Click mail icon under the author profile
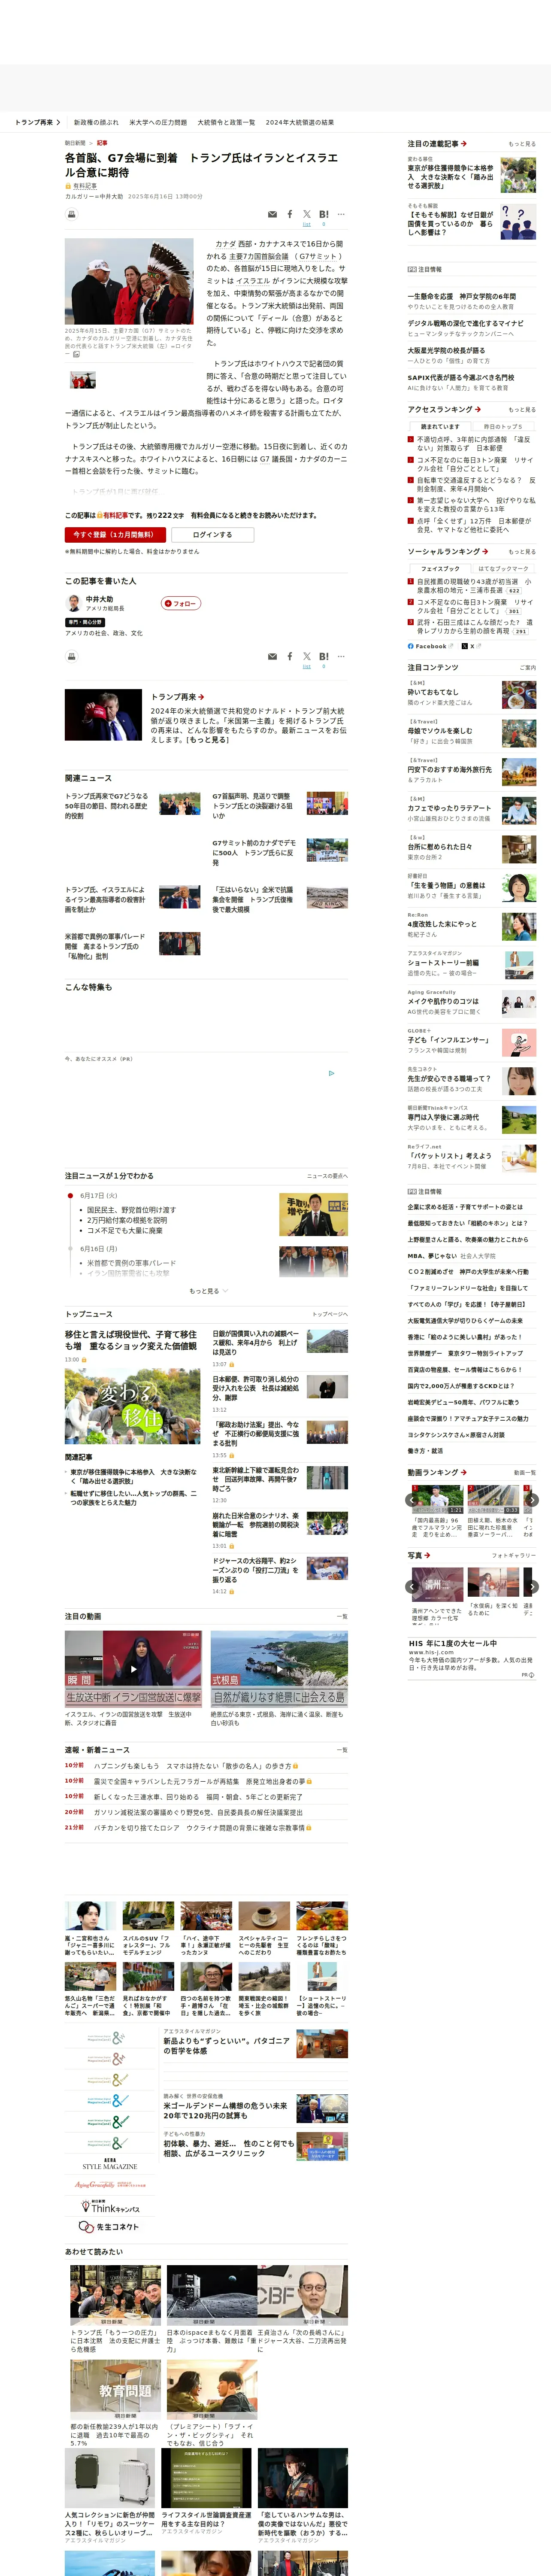 [272, 656]
